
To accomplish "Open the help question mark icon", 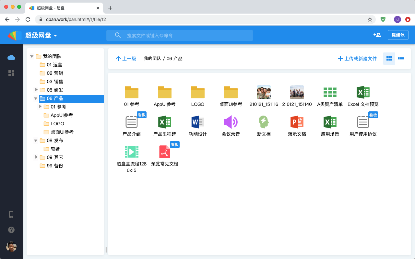I will 11,230.
